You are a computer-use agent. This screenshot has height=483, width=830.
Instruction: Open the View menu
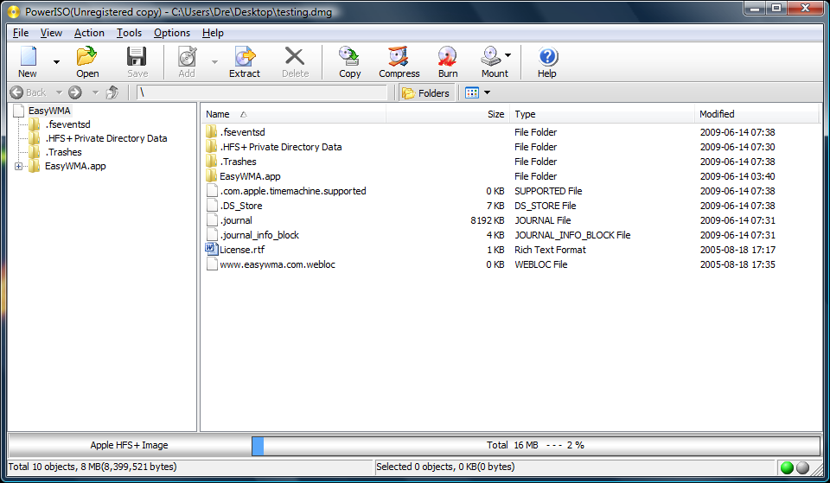[x=51, y=33]
